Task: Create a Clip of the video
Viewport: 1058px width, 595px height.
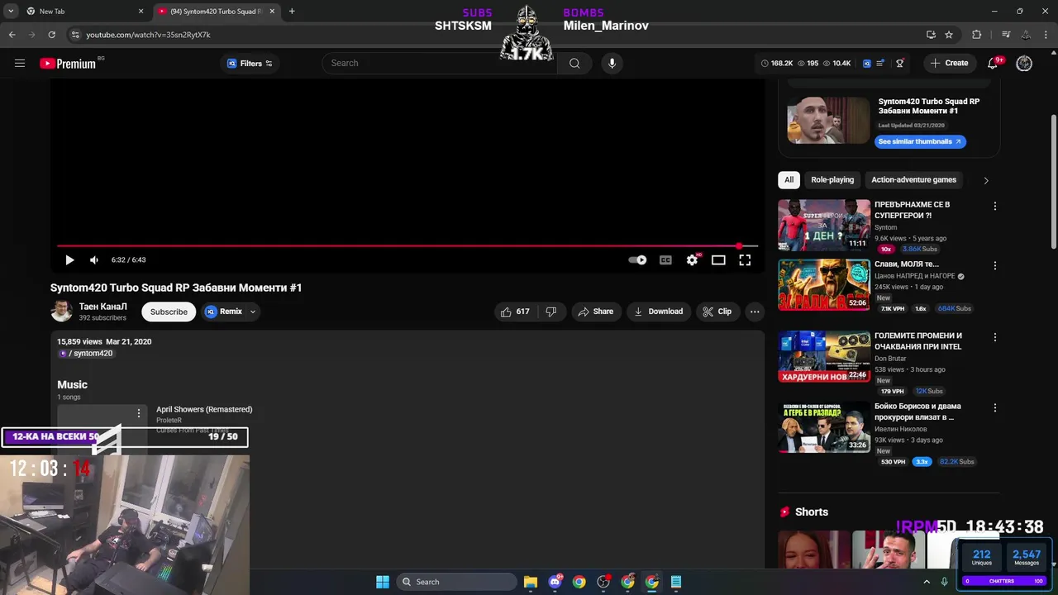Action: pyautogui.click(x=717, y=312)
